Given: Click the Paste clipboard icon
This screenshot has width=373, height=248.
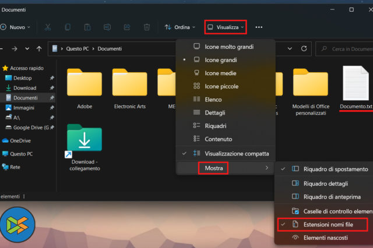Looking at the screenshot, I should click(x=87, y=27).
